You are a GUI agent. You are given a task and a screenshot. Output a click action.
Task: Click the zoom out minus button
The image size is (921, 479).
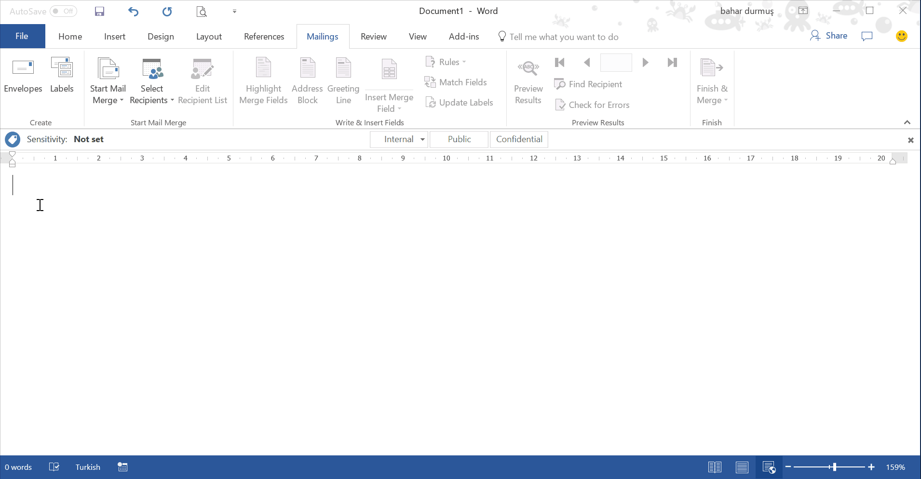pyautogui.click(x=788, y=467)
